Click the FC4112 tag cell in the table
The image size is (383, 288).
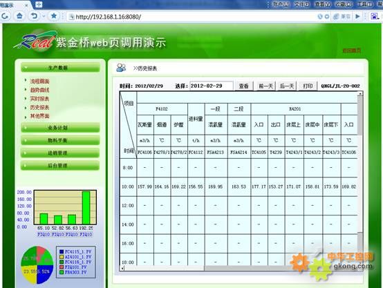(196, 153)
